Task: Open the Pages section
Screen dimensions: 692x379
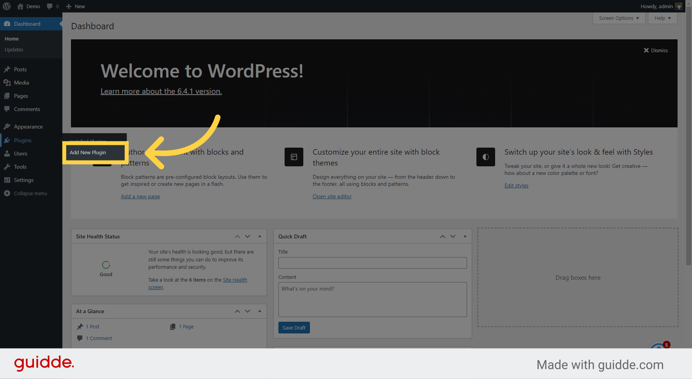Action: [x=21, y=96]
